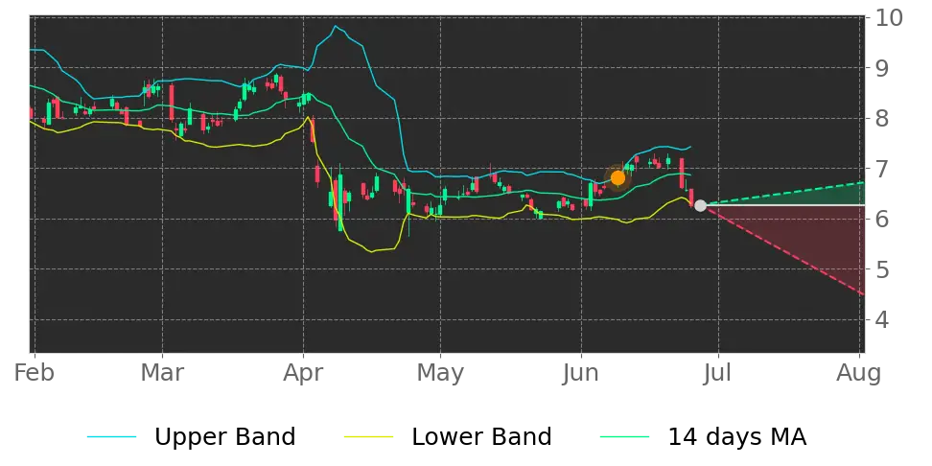Click the Mar x-axis label
The width and height of the screenshot is (932, 466).
[162, 373]
